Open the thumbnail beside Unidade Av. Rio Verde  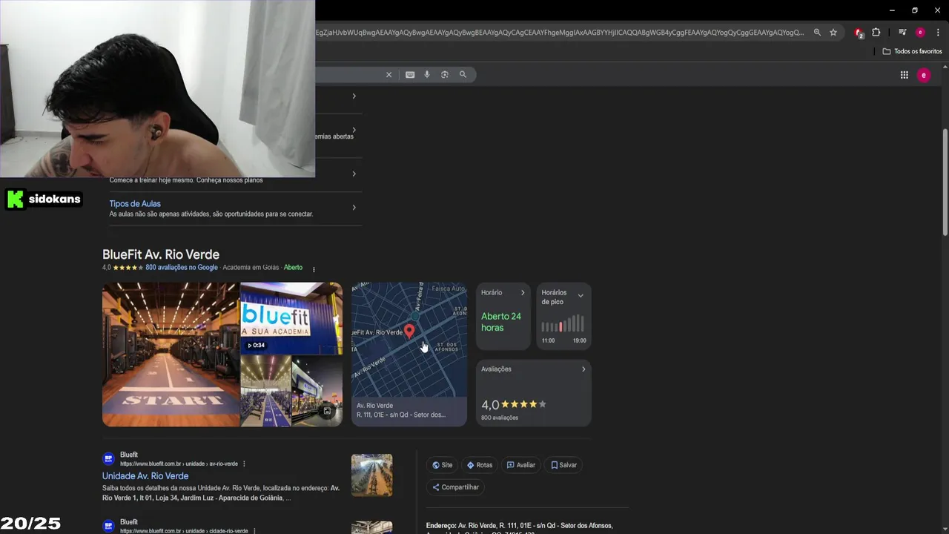(371, 475)
